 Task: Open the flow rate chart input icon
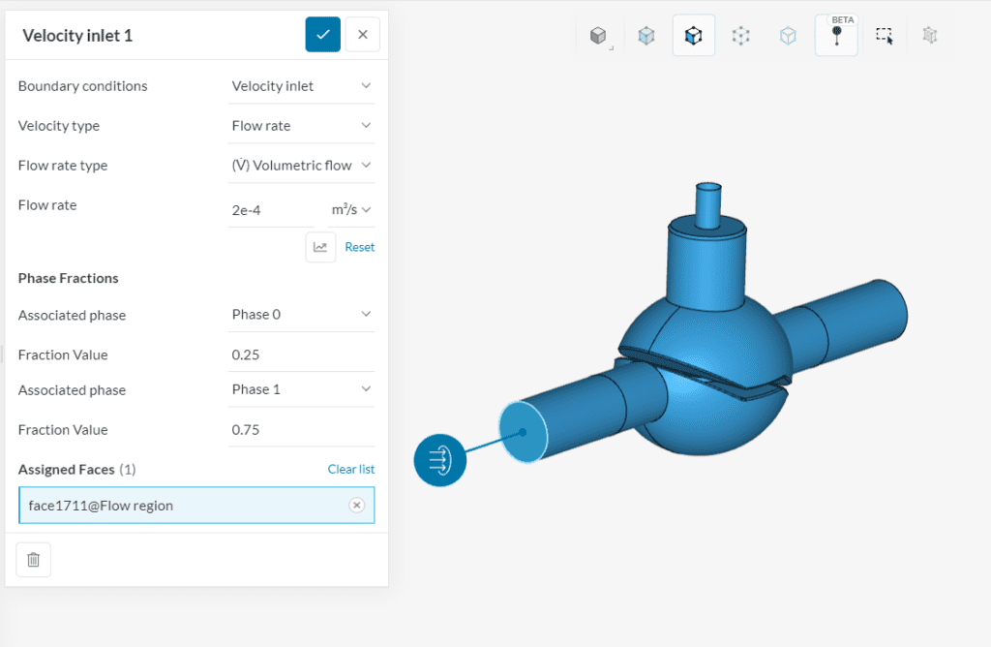point(320,247)
